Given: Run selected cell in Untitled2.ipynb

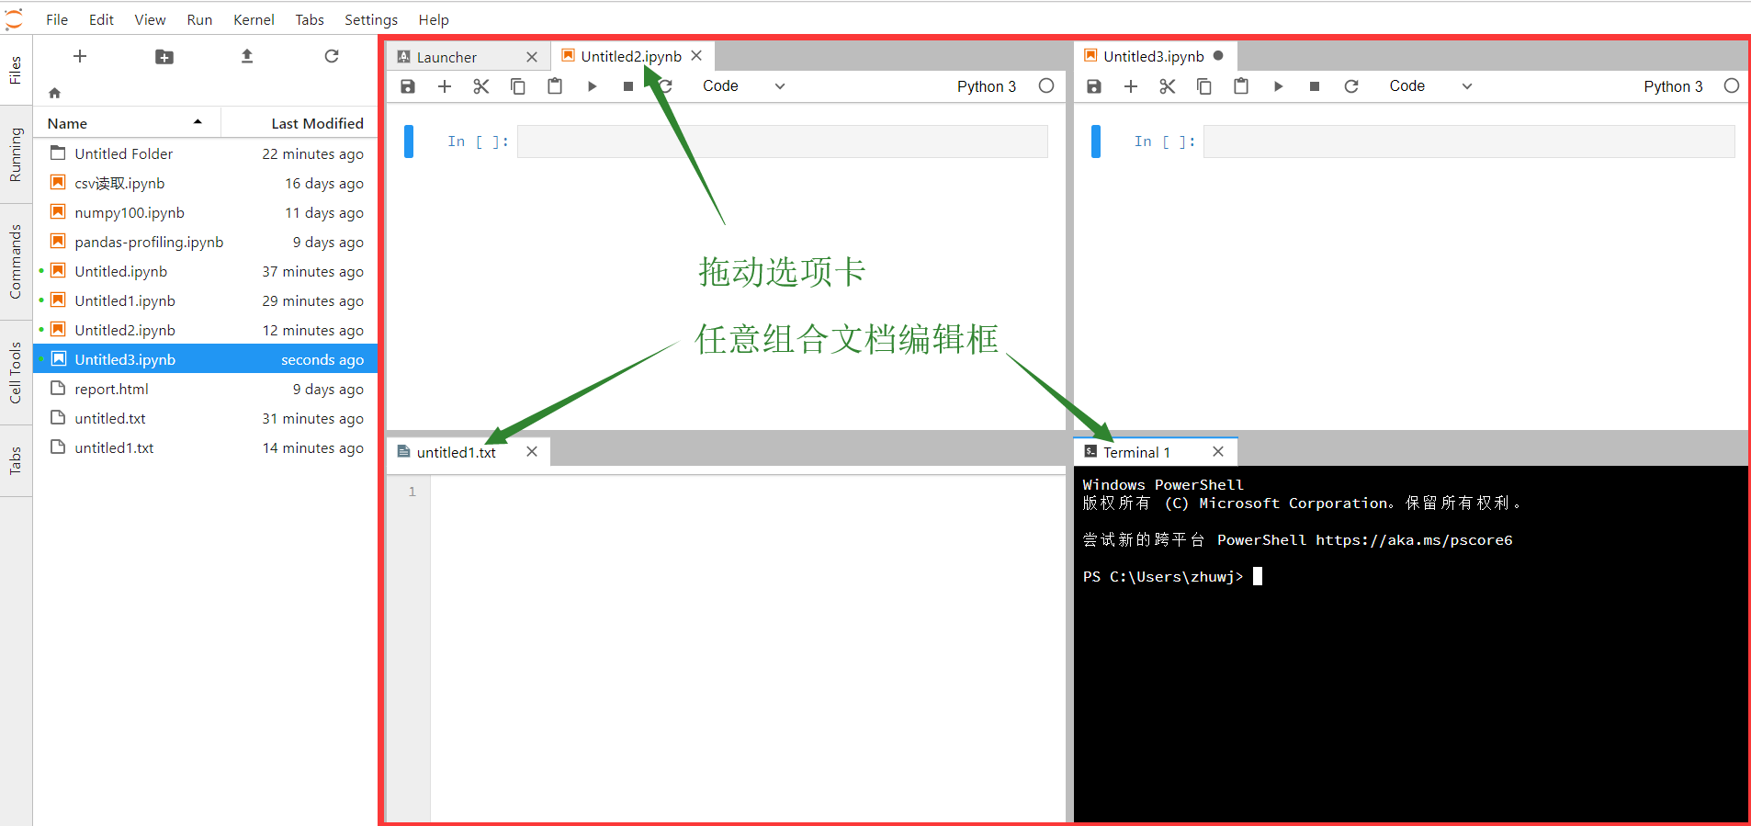Looking at the screenshot, I should pos(592,86).
